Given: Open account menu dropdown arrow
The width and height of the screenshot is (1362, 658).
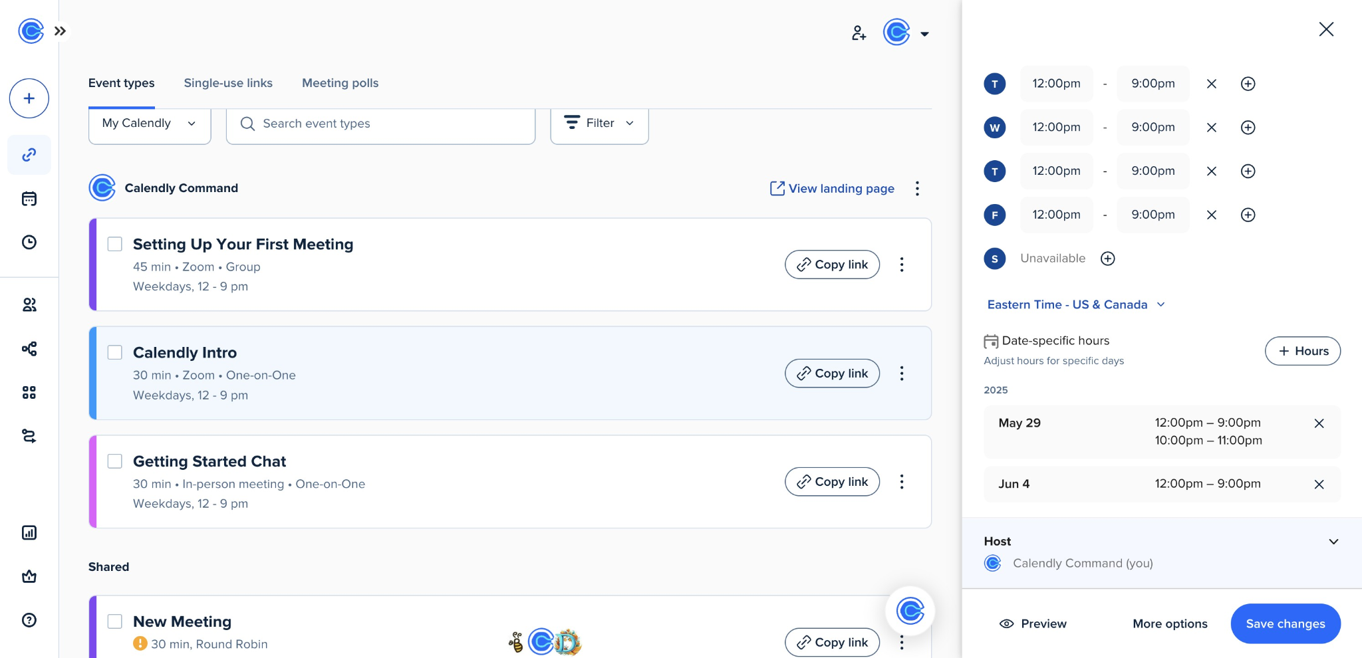Looking at the screenshot, I should point(924,34).
